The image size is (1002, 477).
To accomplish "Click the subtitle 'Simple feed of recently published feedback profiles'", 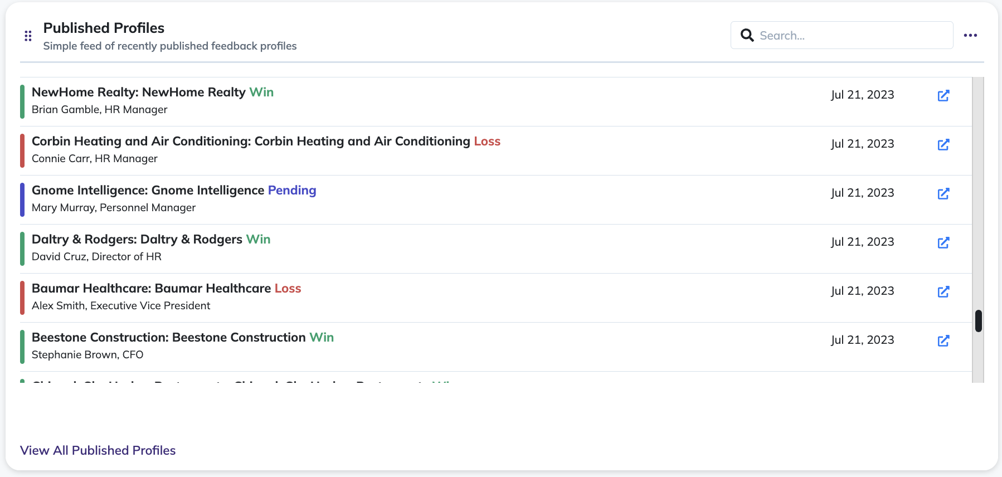I will click(x=170, y=46).
